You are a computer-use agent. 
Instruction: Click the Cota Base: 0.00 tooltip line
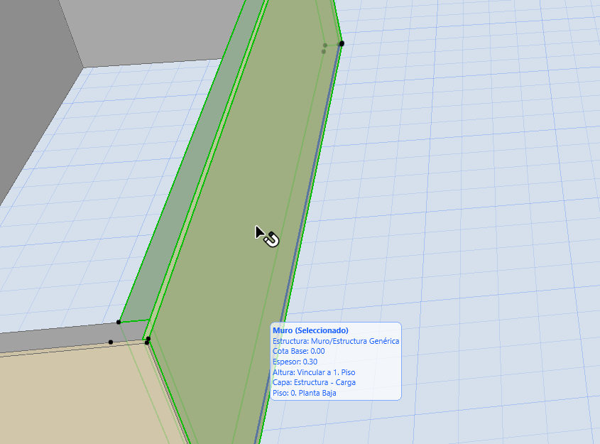(x=298, y=351)
